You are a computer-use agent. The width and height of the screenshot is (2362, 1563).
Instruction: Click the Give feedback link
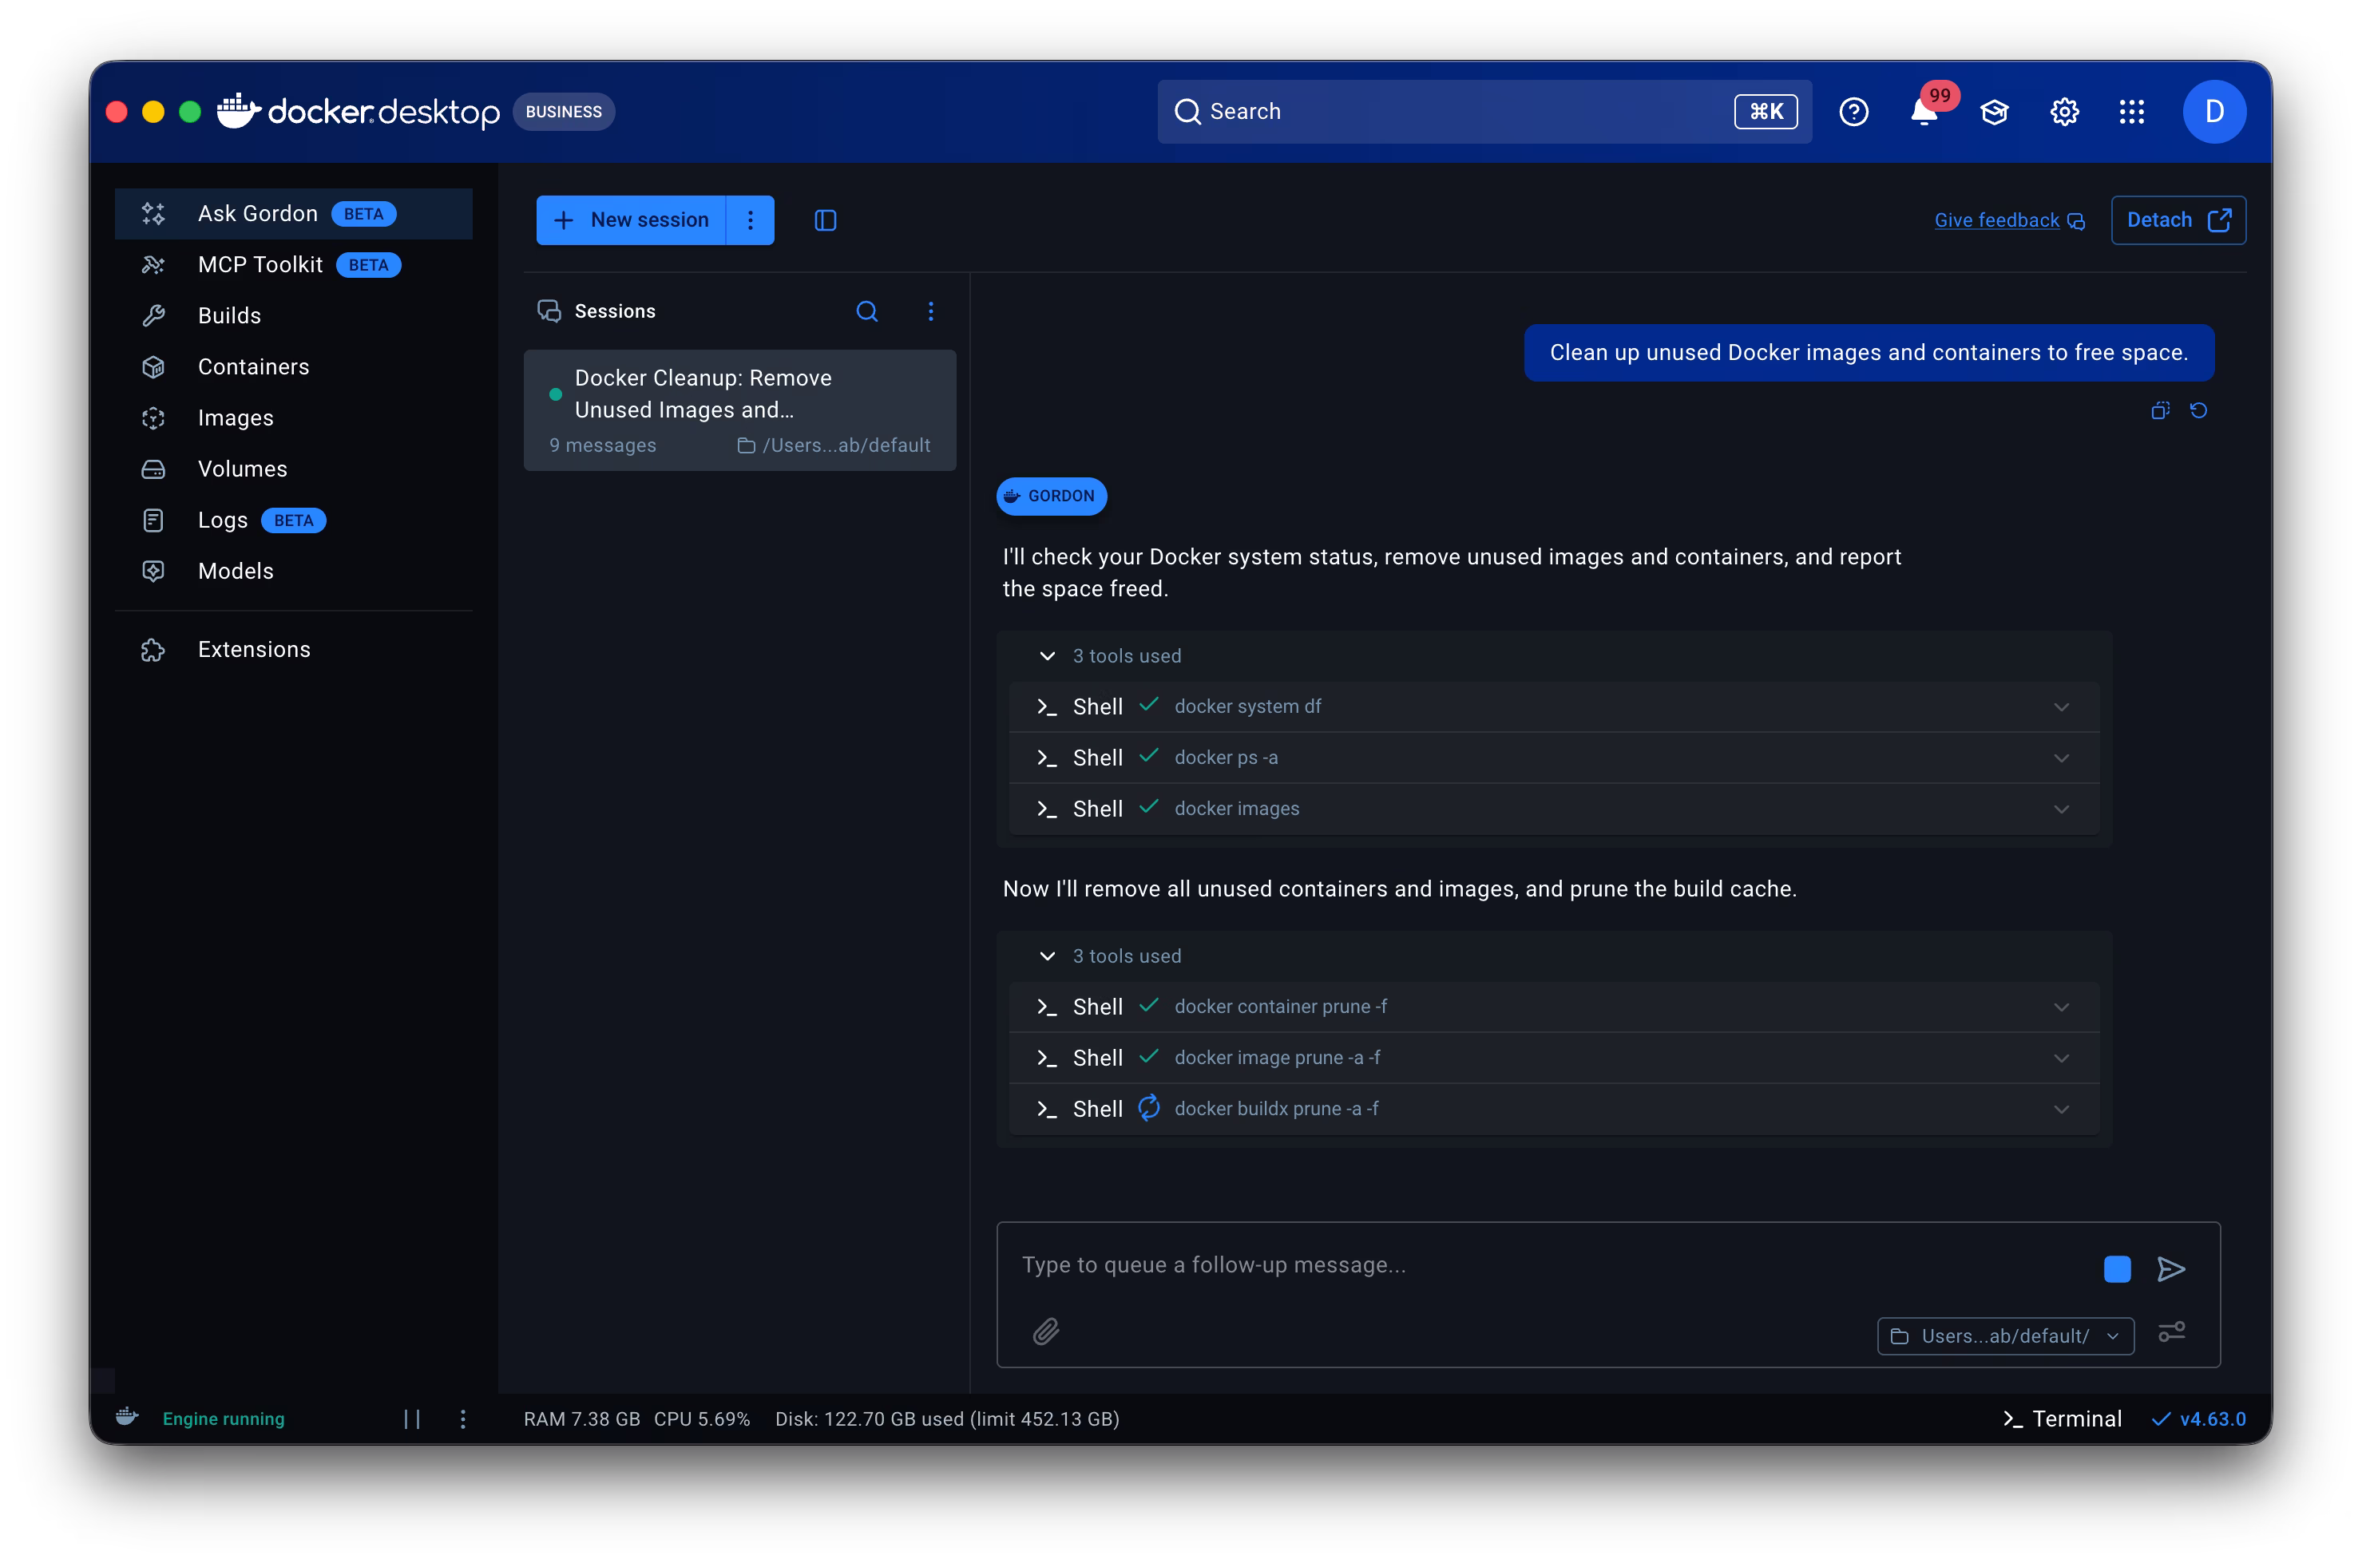[1996, 220]
